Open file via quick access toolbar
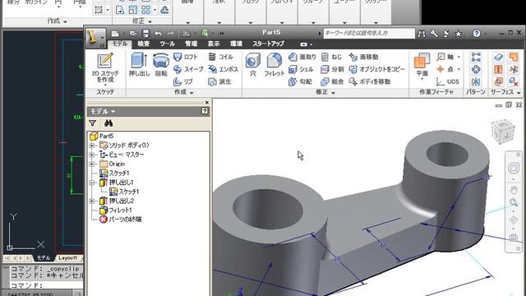The image size is (526, 296). [x=133, y=33]
